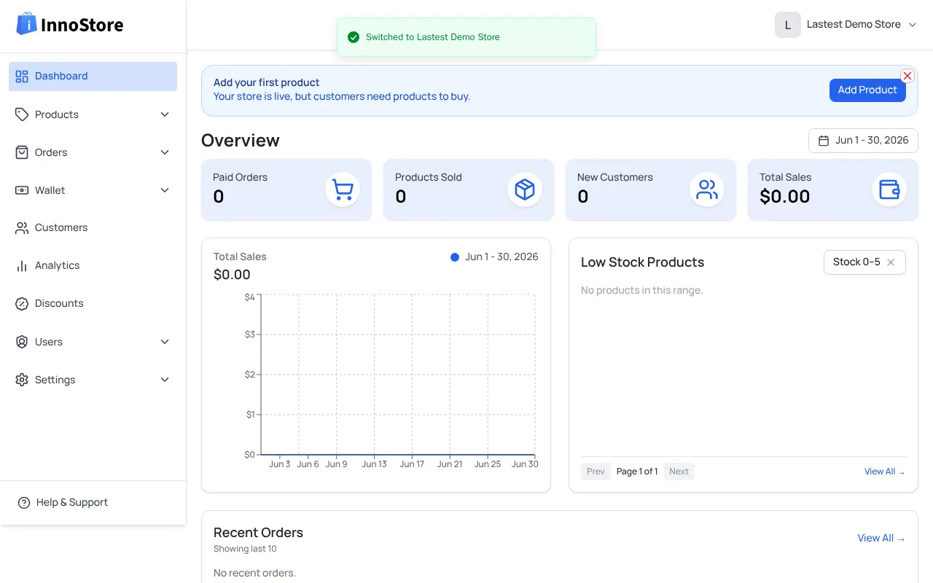Click the Discounts percent badge icon
Image resolution: width=933 pixels, height=583 pixels.
click(x=22, y=304)
